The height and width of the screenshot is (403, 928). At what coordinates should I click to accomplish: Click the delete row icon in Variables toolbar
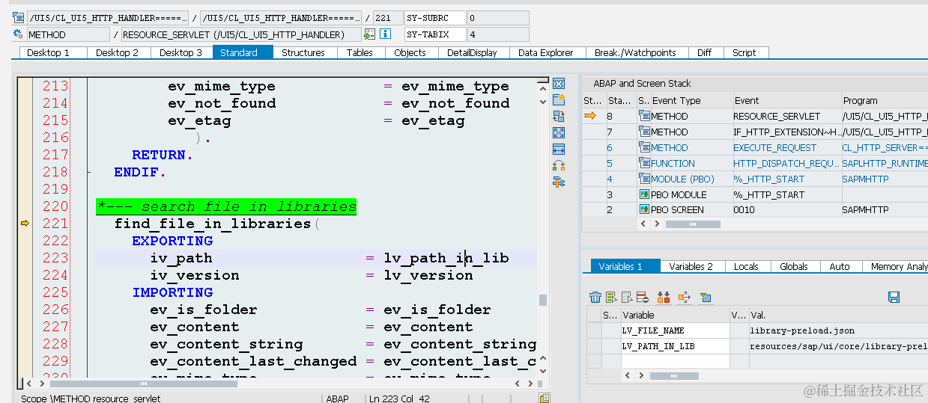tap(642, 298)
